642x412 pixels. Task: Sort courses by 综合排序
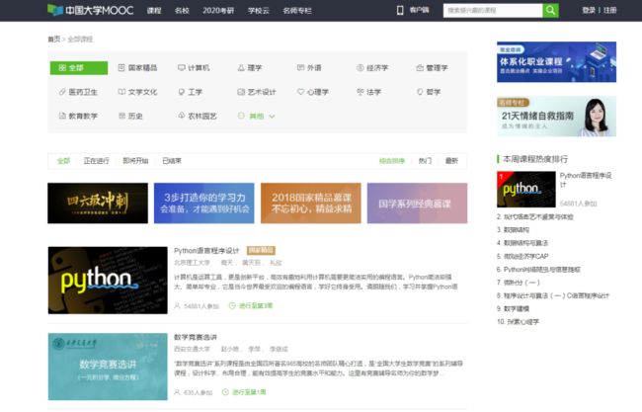(x=392, y=161)
